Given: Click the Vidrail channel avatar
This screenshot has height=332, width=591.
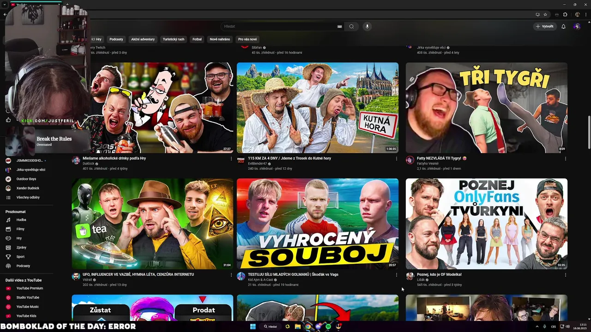Looking at the screenshot, I should tap(76, 276).
